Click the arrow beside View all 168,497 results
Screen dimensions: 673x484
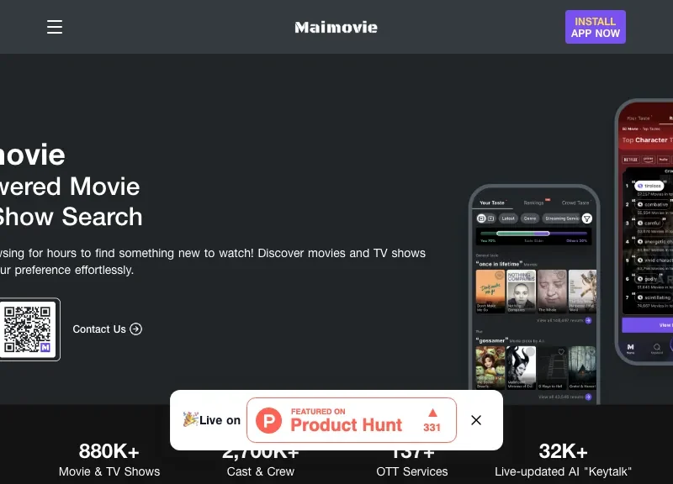(x=588, y=320)
